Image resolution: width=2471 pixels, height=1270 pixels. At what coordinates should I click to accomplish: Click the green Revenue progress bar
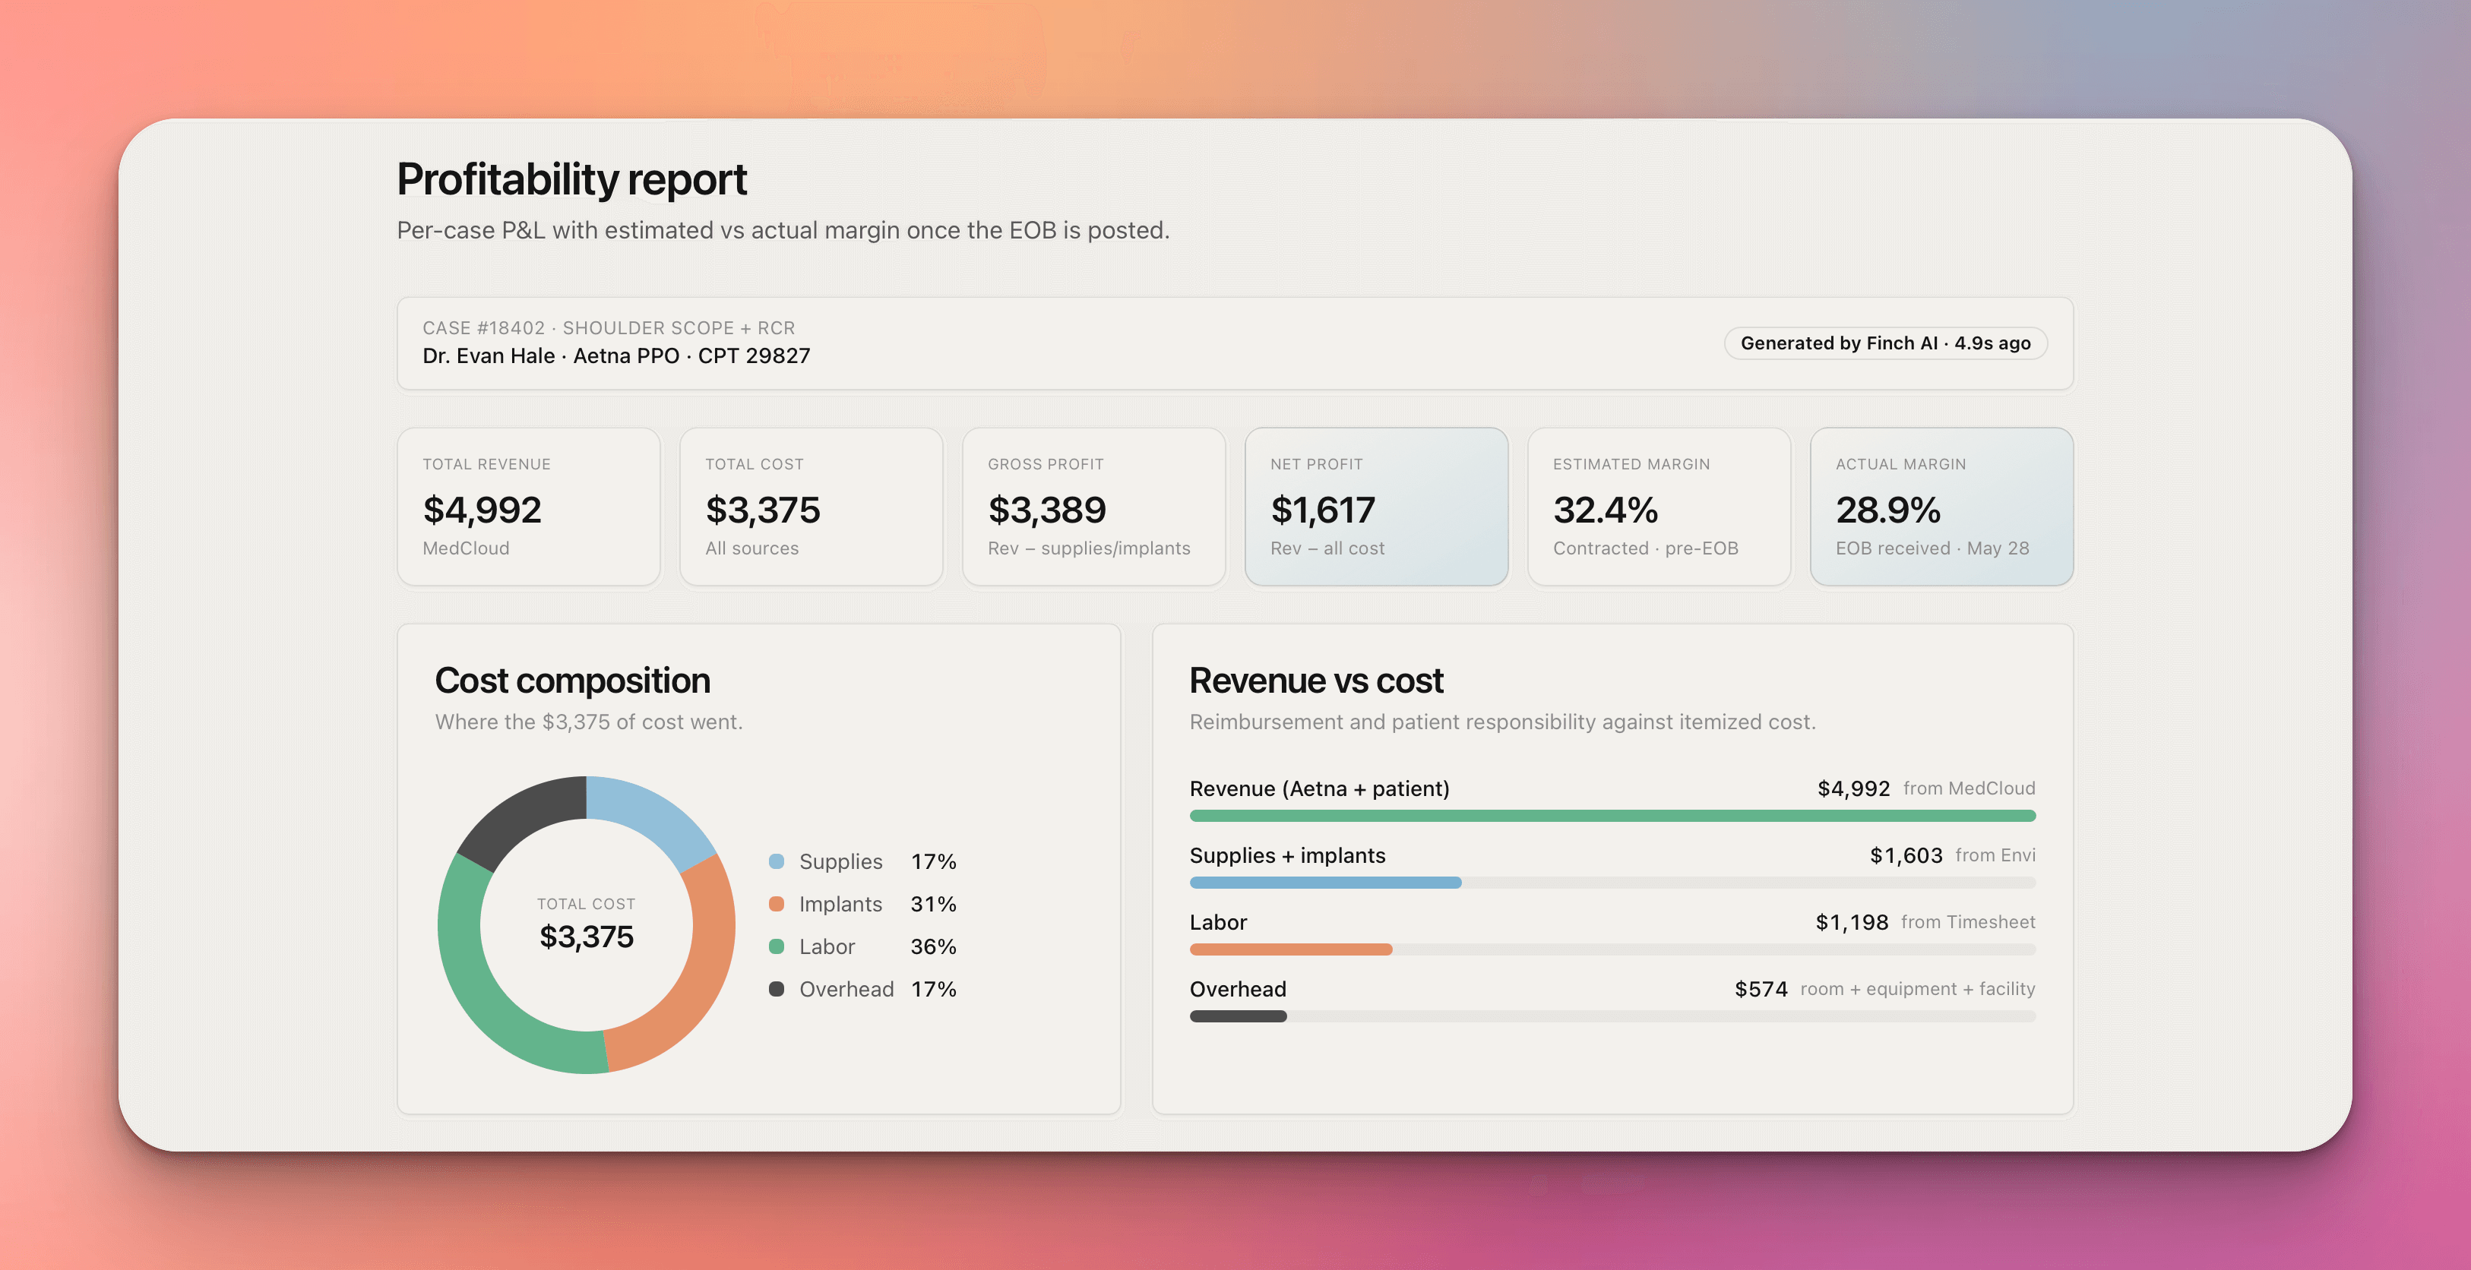1612,815
